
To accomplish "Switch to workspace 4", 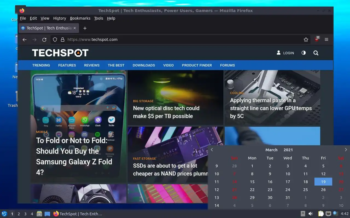I will point(32,214).
